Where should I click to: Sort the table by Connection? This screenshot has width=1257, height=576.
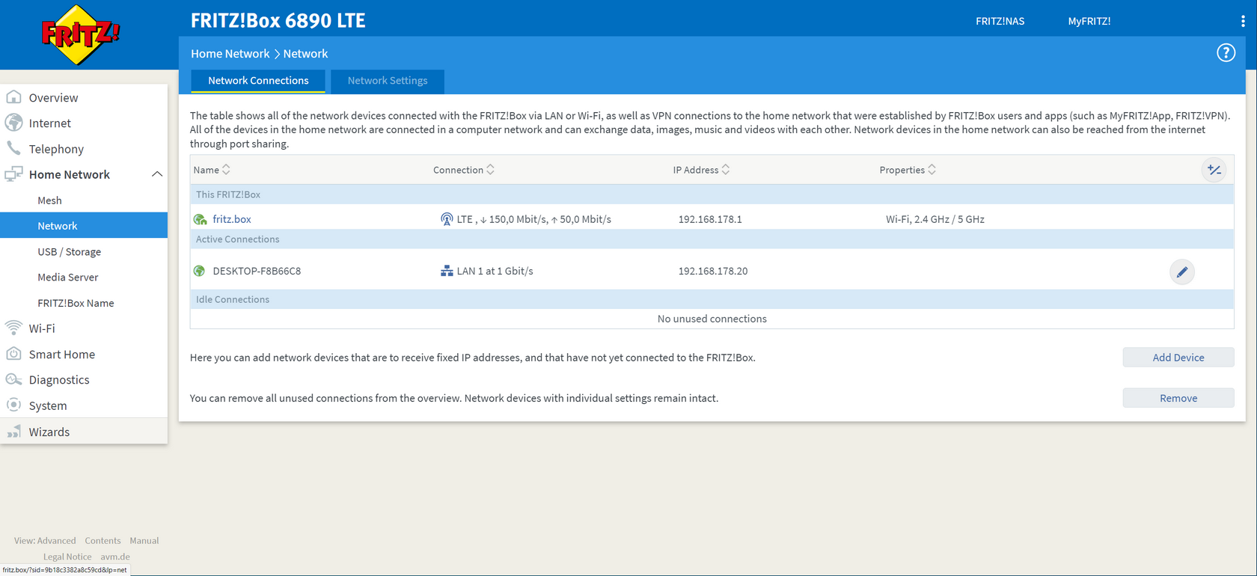464,170
